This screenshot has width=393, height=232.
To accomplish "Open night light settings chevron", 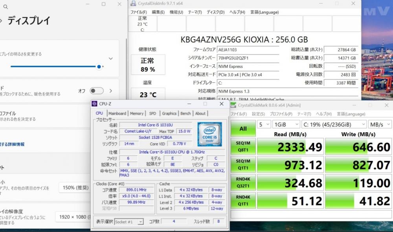I will point(111,91).
